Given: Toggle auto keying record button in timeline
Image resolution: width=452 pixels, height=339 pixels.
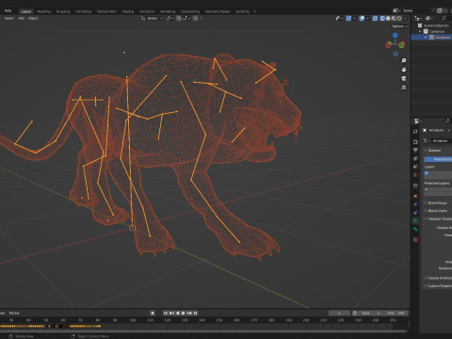Looking at the screenshot, I should tap(153, 313).
